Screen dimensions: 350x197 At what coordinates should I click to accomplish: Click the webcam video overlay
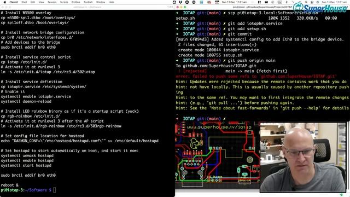303,157
